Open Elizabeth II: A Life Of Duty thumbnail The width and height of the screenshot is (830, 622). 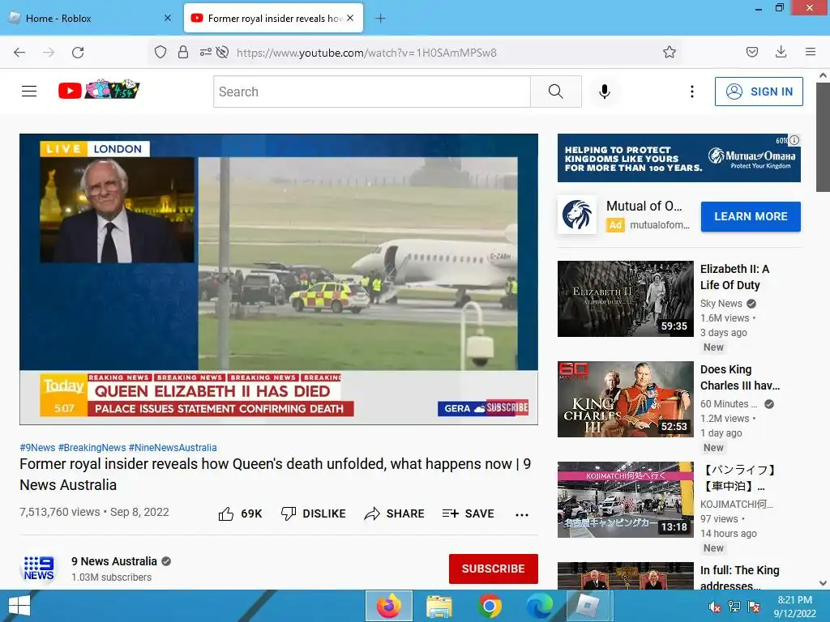click(x=626, y=299)
